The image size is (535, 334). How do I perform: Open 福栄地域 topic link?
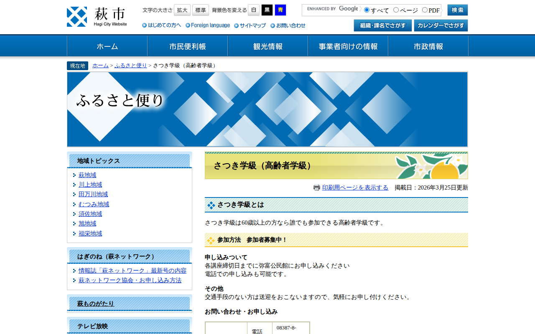click(90, 233)
